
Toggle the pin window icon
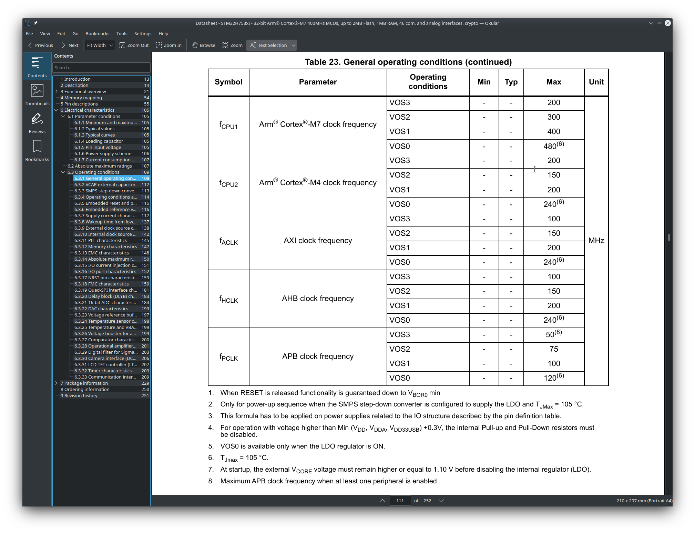35,23
